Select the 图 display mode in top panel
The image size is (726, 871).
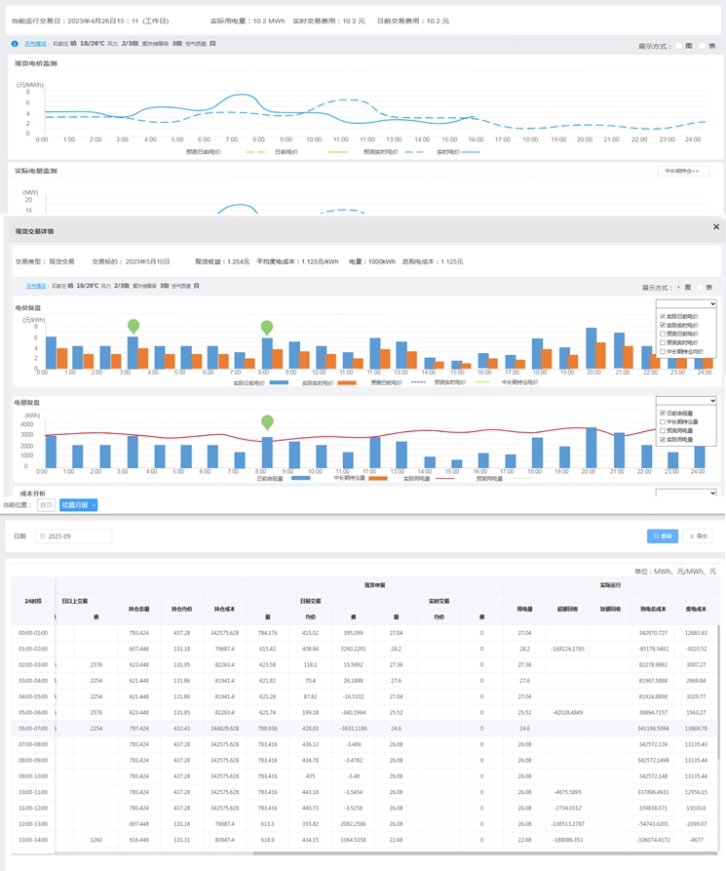click(x=679, y=46)
